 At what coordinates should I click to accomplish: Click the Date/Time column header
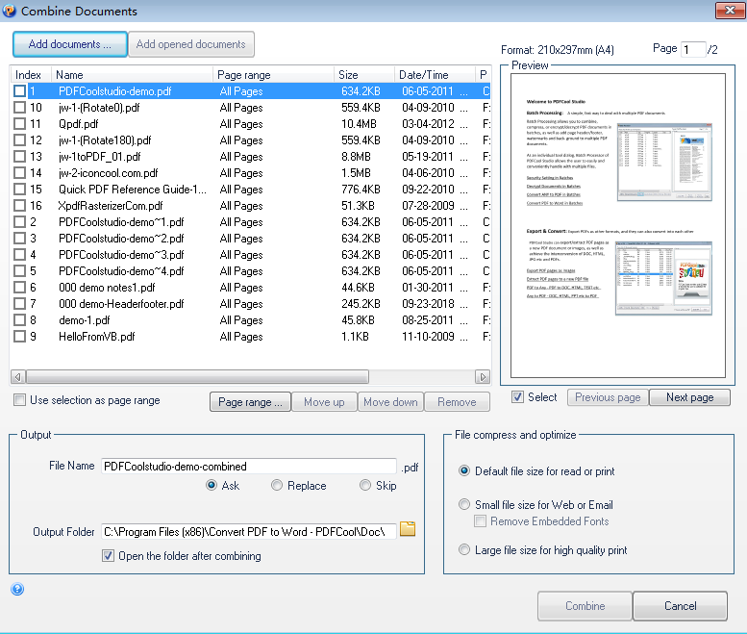tap(435, 75)
